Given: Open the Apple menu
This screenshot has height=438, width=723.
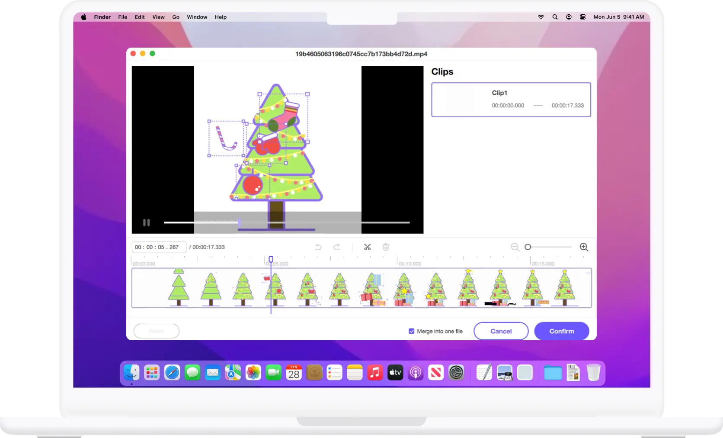Looking at the screenshot, I should pyautogui.click(x=84, y=17).
